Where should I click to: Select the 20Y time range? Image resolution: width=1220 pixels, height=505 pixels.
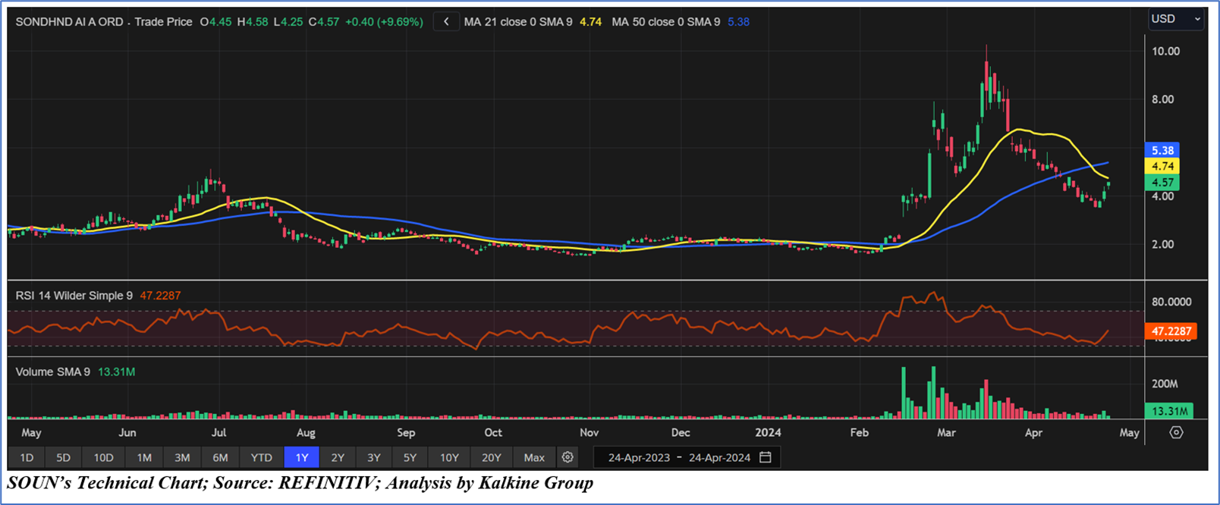tap(492, 457)
